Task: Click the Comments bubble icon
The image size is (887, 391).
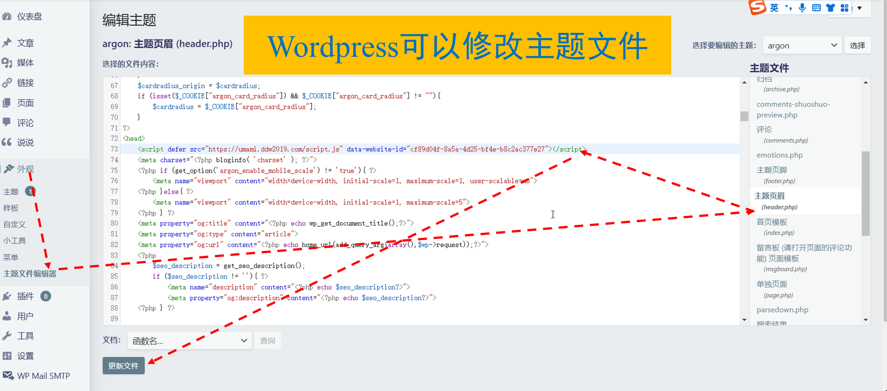Action: (x=7, y=122)
